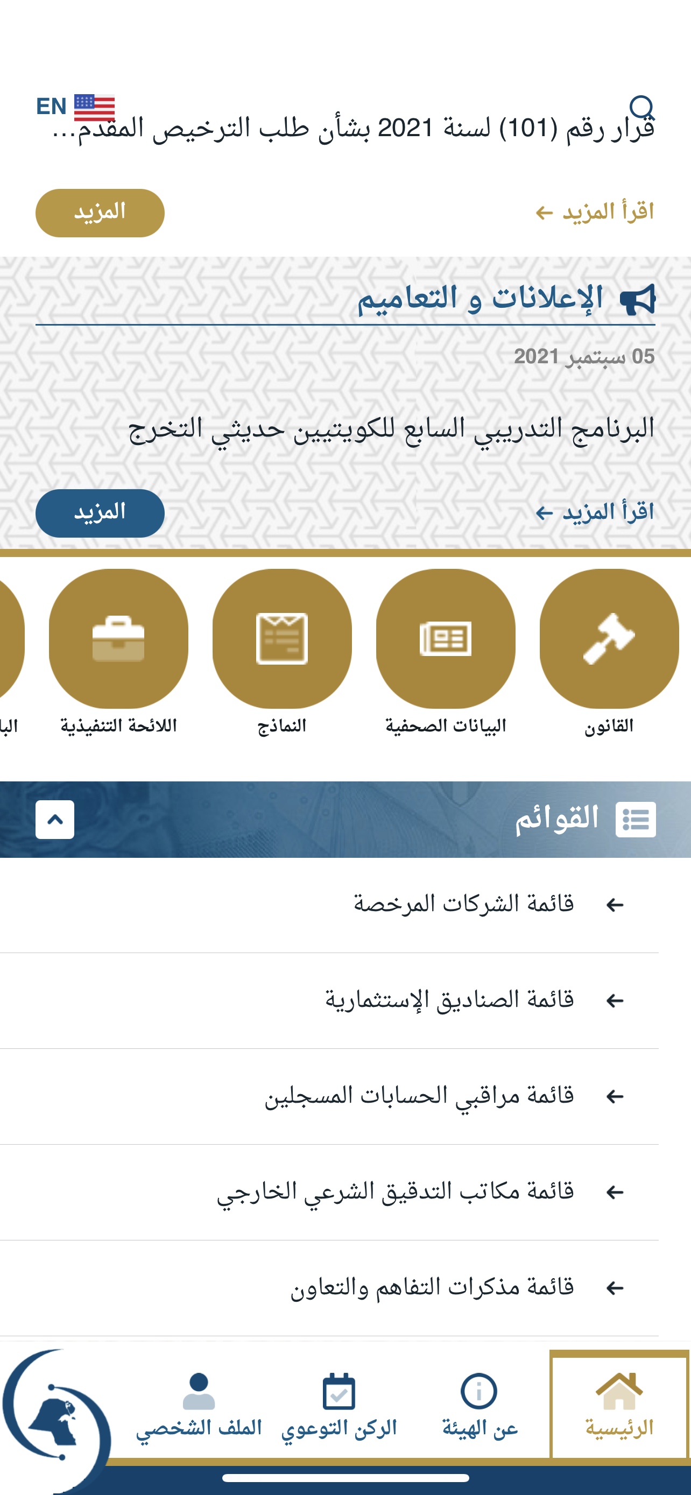The image size is (691, 1495).
Task: Tap the القانون label
Action: [x=609, y=726]
